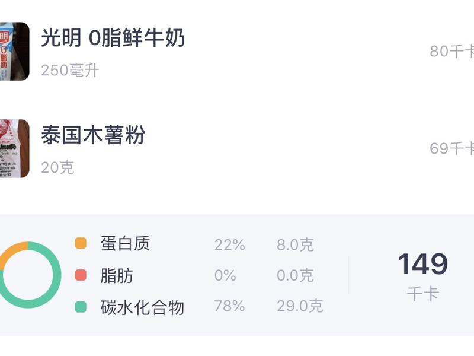The image size is (474, 356).
Task: Select the green carbohydrate legend marker
Action: tap(79, 306)
